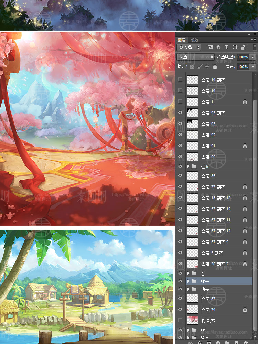Click the lock transparent pixels icon
258x344 pixels.
[x=192, y=67]
